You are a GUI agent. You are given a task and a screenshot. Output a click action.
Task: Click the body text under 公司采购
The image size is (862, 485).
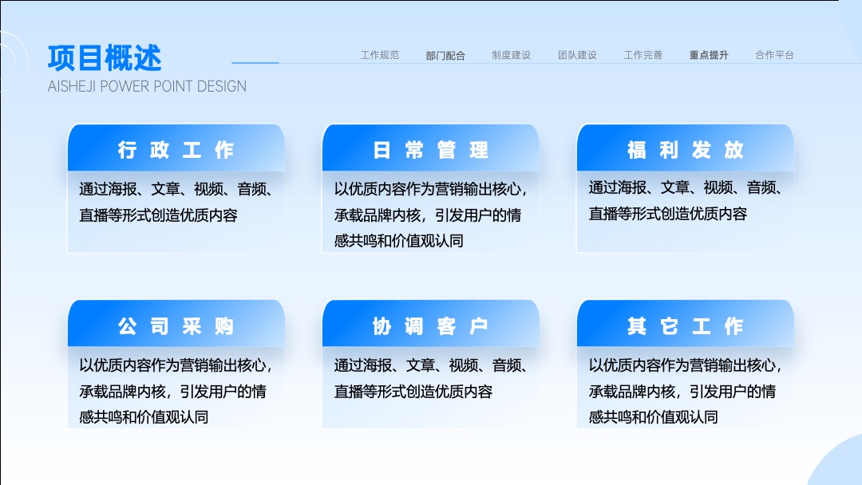(176, 391)
